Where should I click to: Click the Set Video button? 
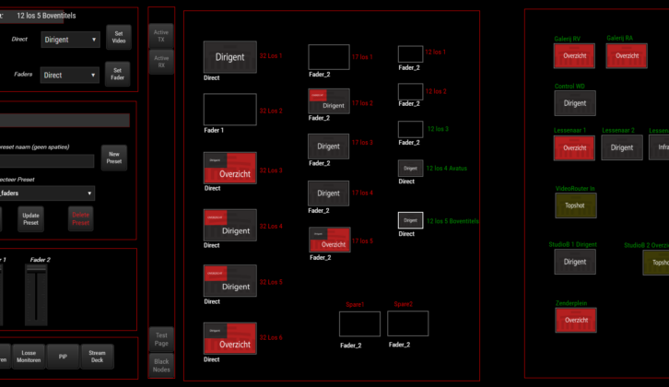click(118, 38)
